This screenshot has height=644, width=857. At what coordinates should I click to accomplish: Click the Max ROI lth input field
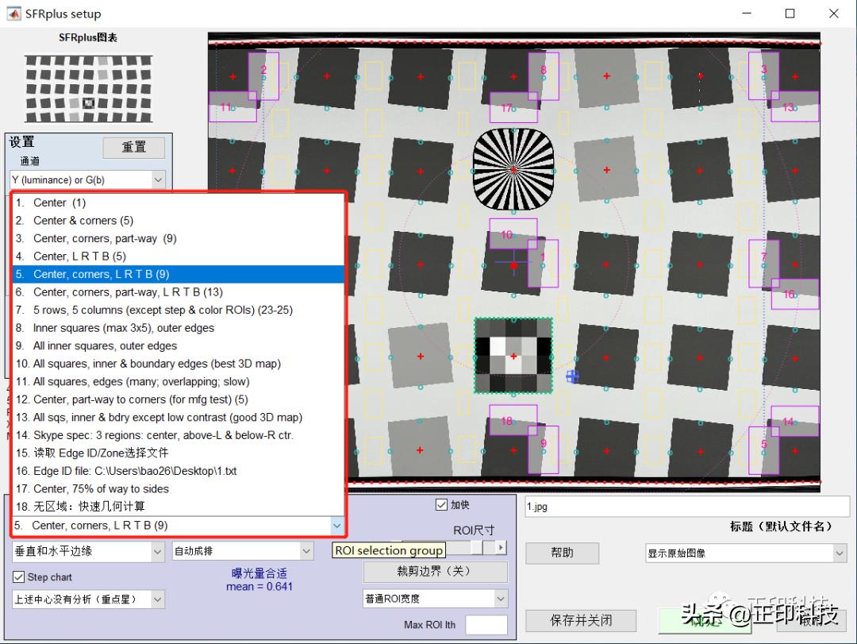click(486, 625)
